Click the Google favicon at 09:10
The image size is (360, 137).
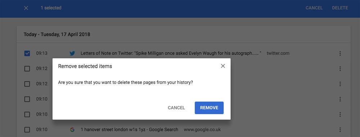pos(72,130)
